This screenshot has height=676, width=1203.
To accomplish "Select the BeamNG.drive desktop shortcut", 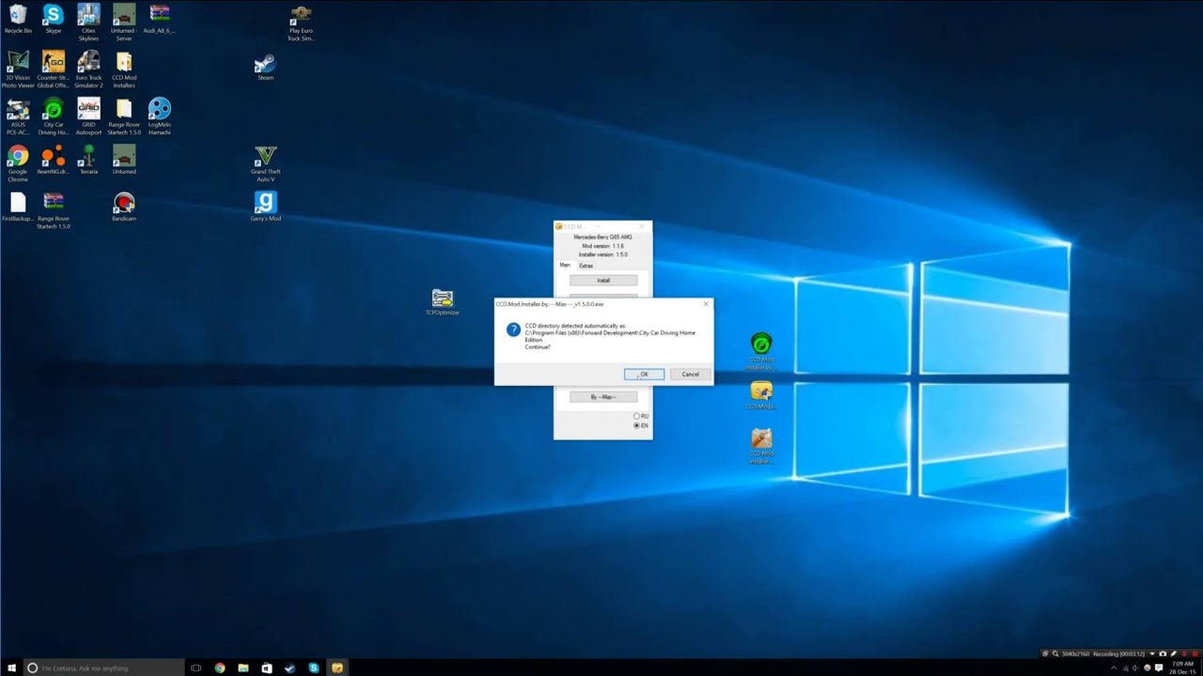I will [54, 160].
